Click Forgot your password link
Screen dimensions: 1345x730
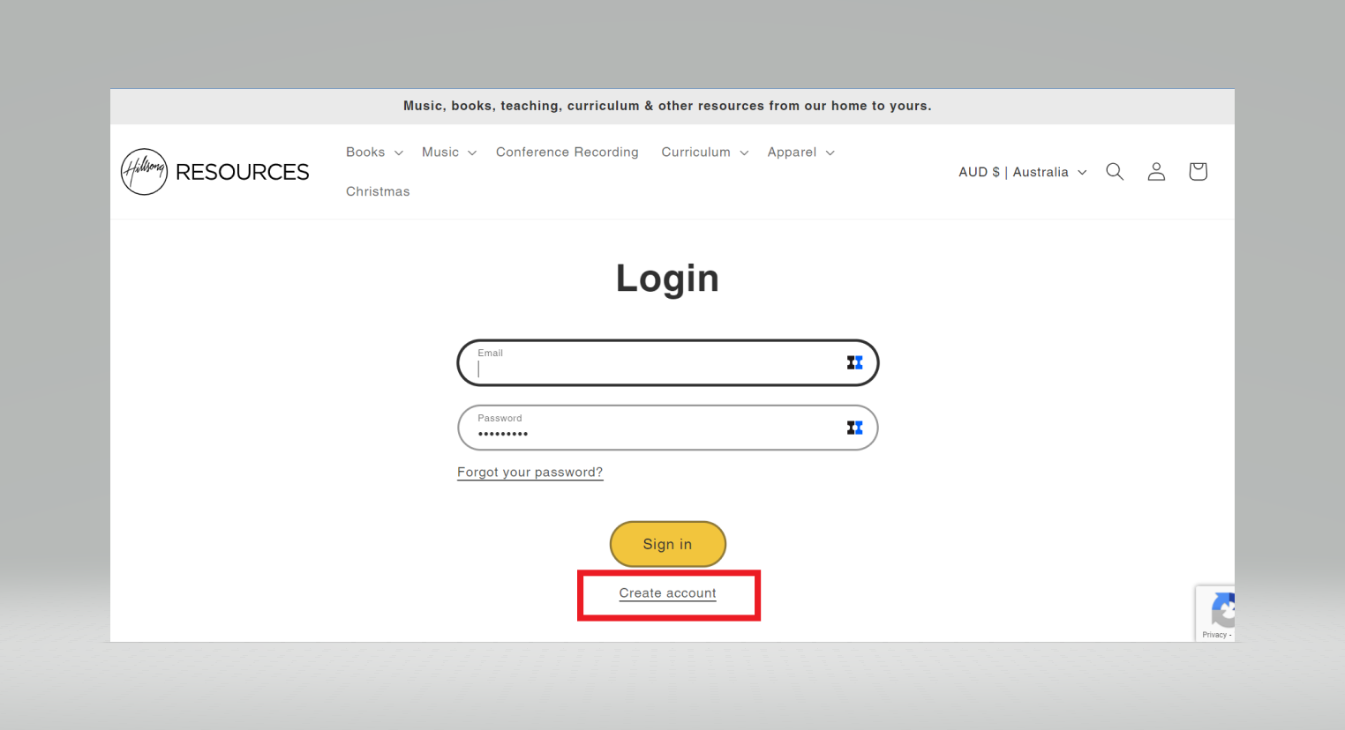coord(530,473)
